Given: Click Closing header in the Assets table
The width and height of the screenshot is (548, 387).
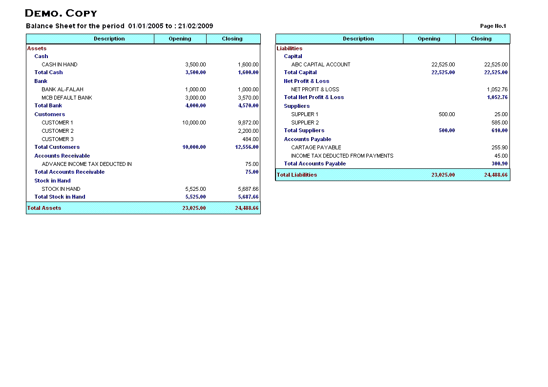Looking at the screenshot, I should coord(232,39).
